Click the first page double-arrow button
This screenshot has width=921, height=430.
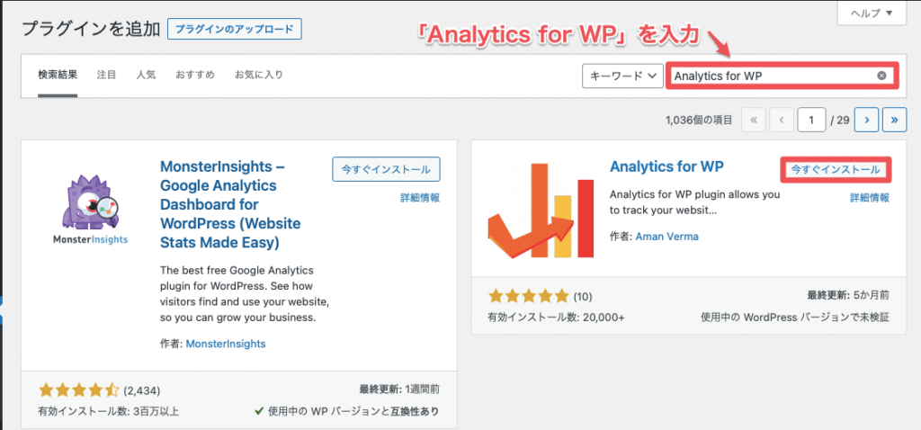point(754,120)
